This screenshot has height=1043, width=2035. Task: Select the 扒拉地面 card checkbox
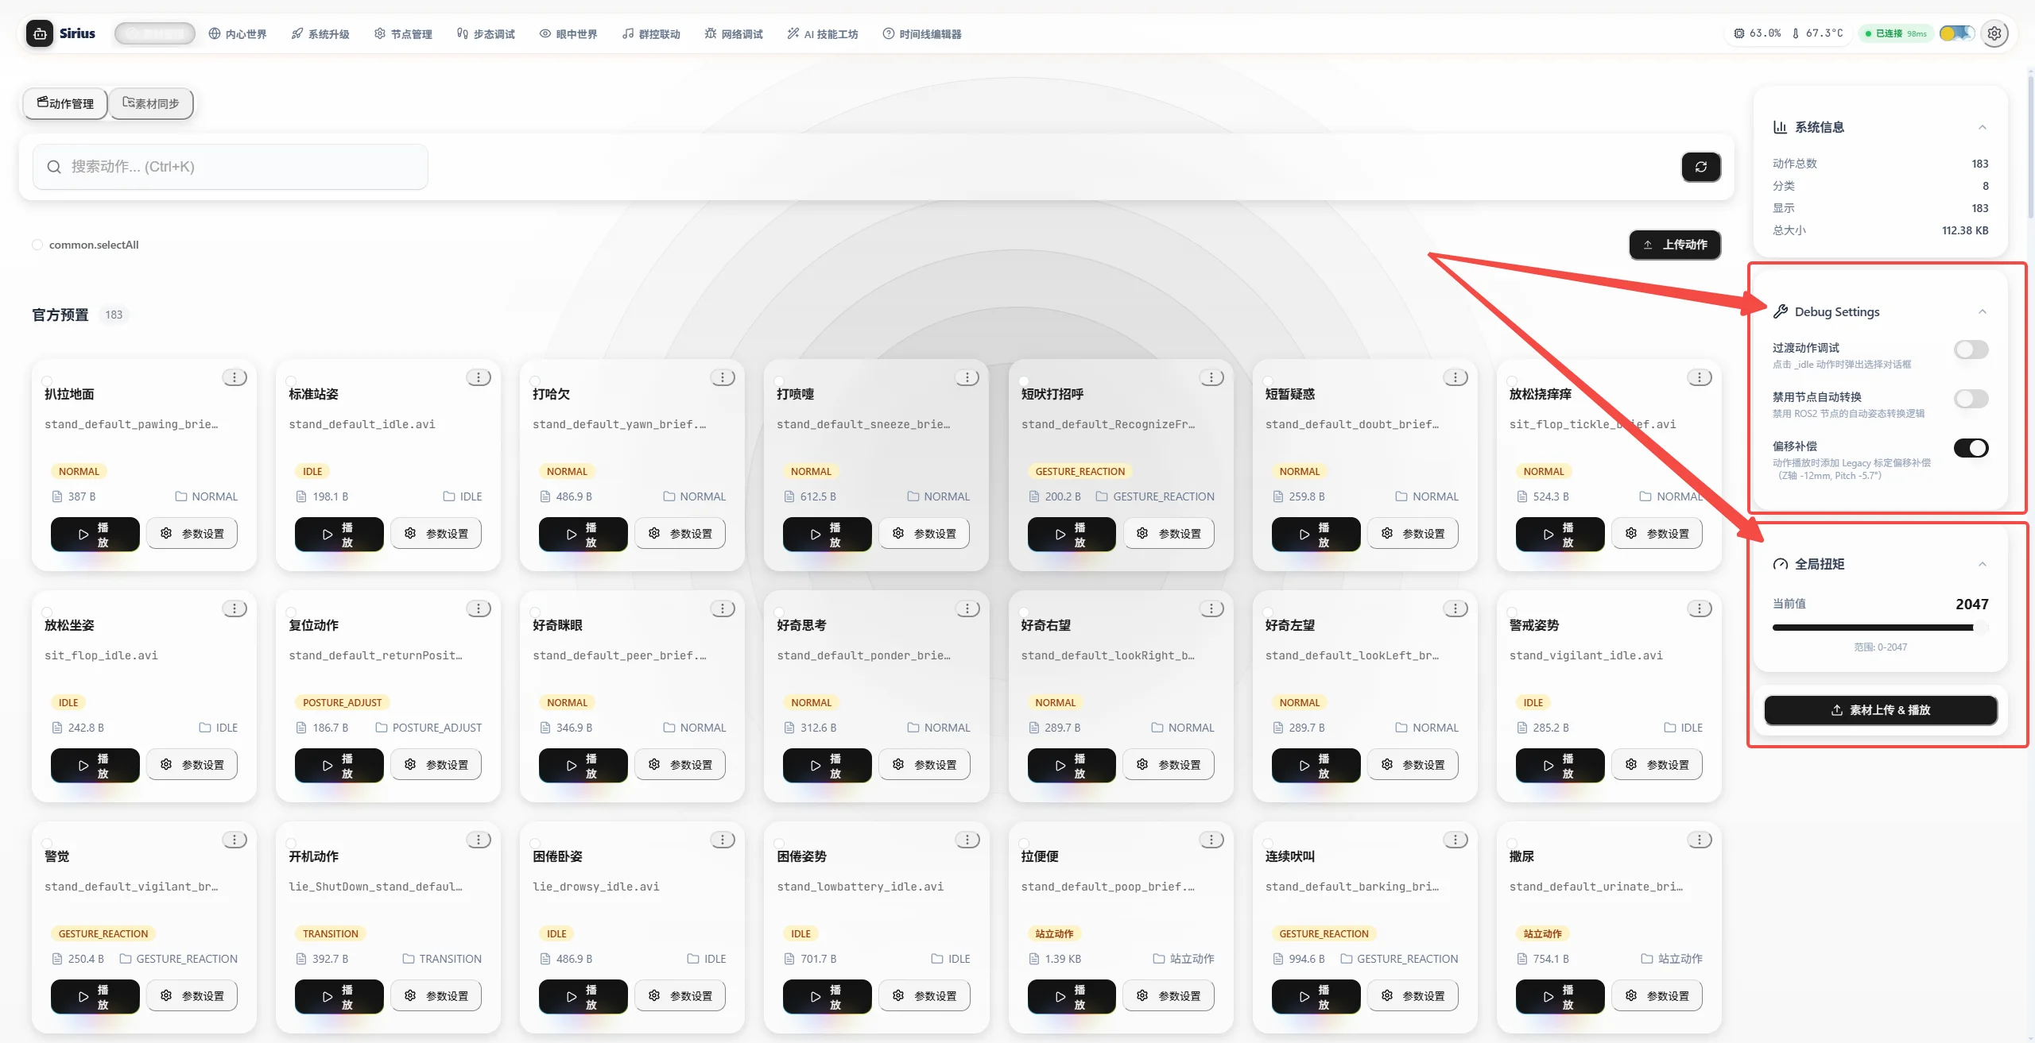tap(47, 381)
